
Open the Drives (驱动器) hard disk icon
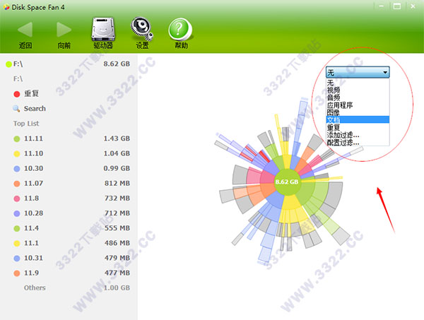[x=103, y=29]
